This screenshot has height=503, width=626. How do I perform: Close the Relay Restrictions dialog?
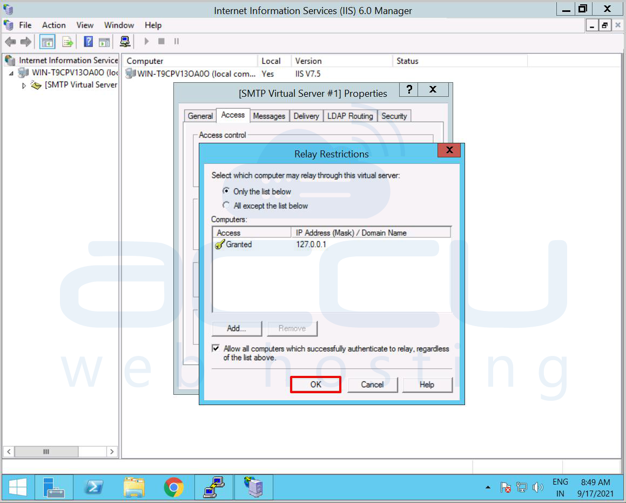point(449,150)
